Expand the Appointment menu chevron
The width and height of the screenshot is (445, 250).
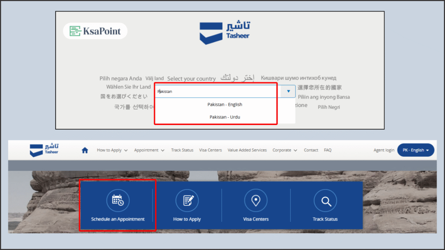(163, 150)
